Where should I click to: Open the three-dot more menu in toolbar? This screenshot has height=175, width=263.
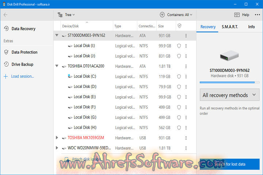click(x=257, y=15)
